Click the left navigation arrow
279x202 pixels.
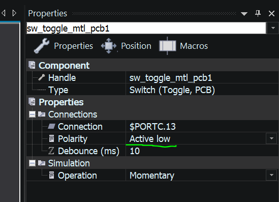(4, 13)
